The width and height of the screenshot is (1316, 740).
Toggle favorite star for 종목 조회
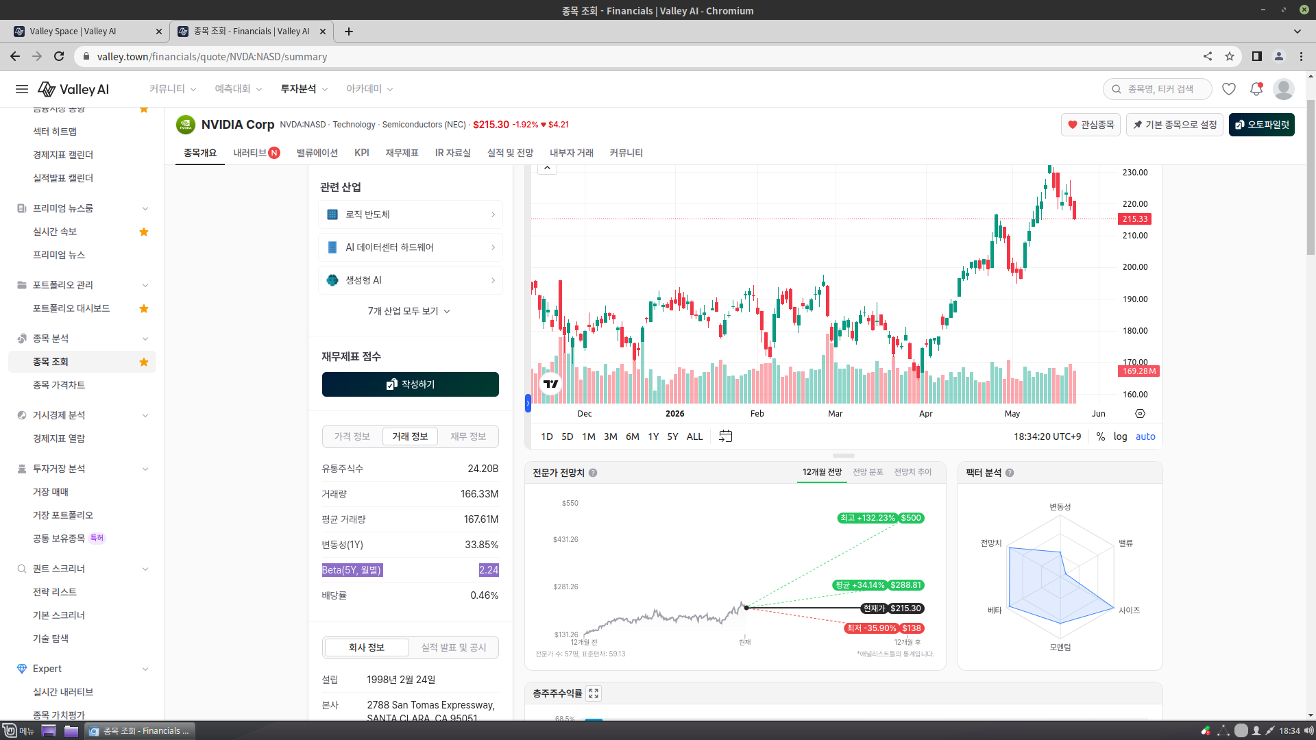144,362
